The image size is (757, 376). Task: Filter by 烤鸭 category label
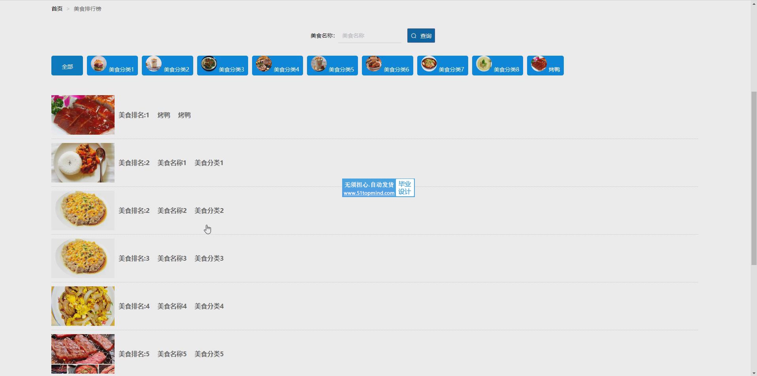coord(554,70)
